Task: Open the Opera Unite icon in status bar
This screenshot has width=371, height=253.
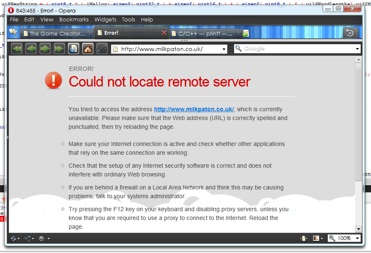Action: point(28,238)
